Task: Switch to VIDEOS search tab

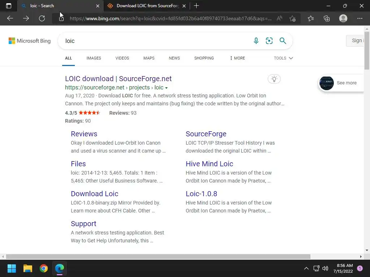Action: click(x=122, y=58)
